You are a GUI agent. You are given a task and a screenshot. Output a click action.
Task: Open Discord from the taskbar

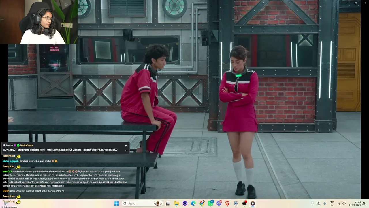pos(219,203)
